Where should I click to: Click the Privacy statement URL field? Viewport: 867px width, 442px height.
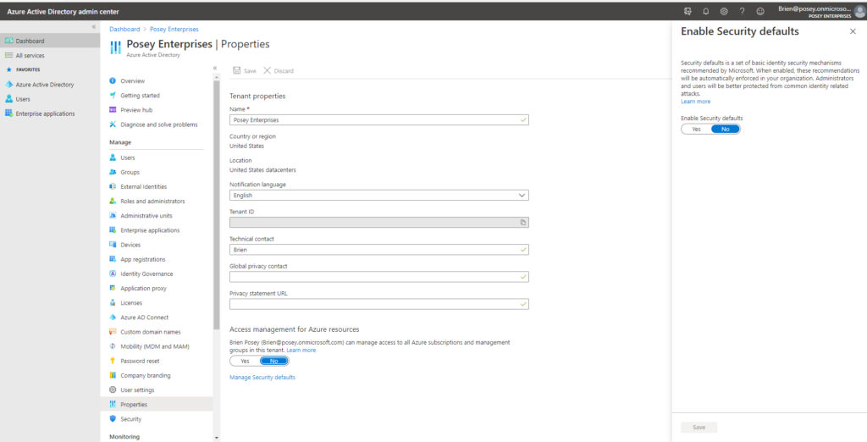click(x=378, y=304)
